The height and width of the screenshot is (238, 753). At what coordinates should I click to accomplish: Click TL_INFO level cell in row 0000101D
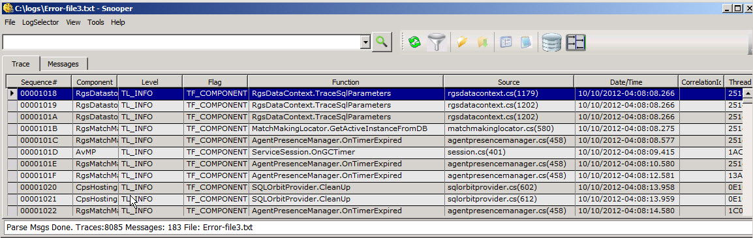coord(150,152)
